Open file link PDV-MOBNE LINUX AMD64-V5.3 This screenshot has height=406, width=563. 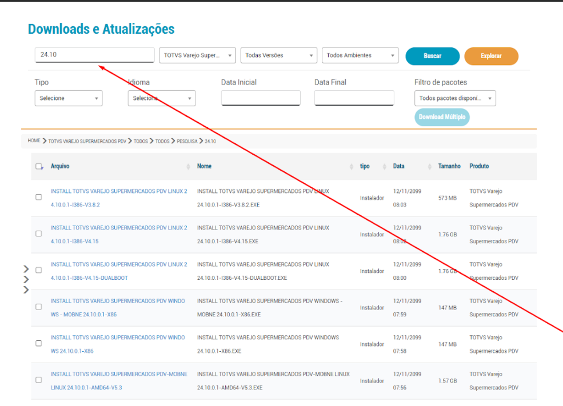[119, 381]
